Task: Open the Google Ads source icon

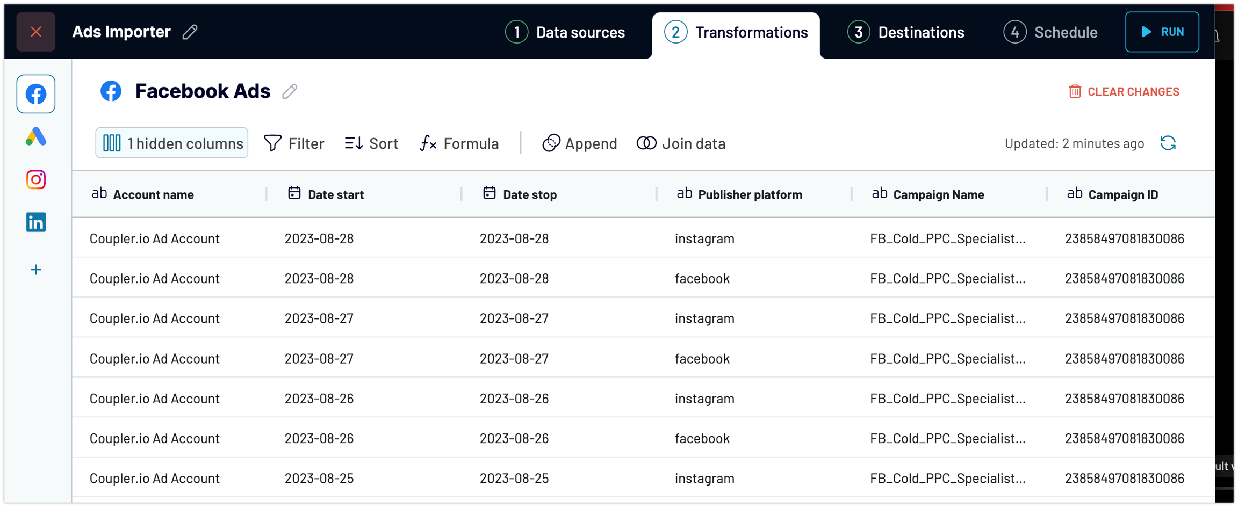Action: 35,137
